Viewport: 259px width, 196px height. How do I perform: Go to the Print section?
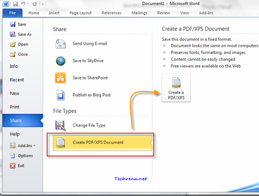pyautogui.click(x=15, y=107)
